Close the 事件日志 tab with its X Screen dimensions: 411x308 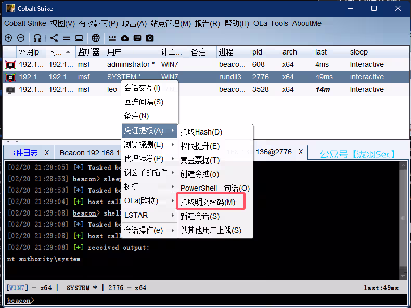tap(46, 153)
